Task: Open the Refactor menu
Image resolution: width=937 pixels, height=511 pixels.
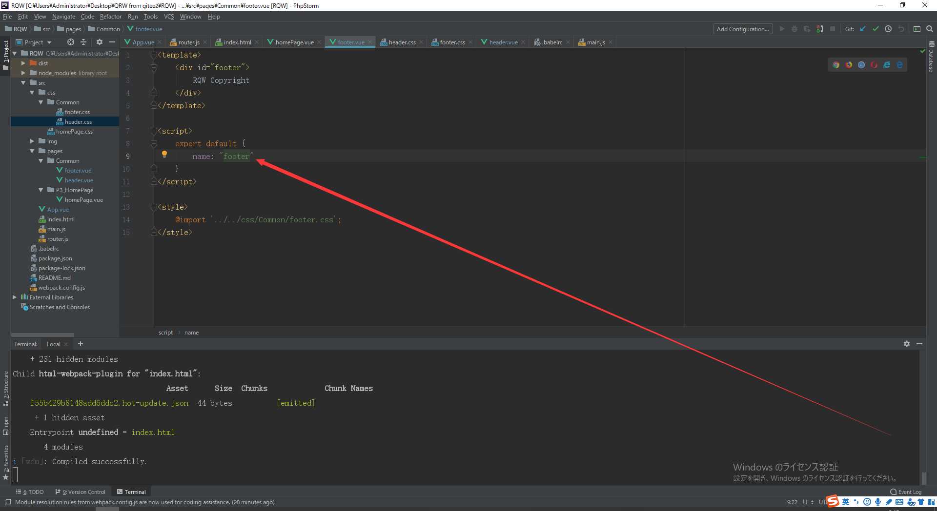Action: click(111, 17)
